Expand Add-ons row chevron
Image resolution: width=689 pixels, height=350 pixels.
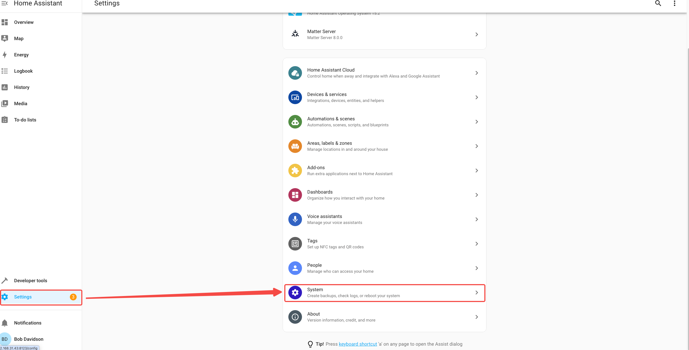tap(477, 171)
